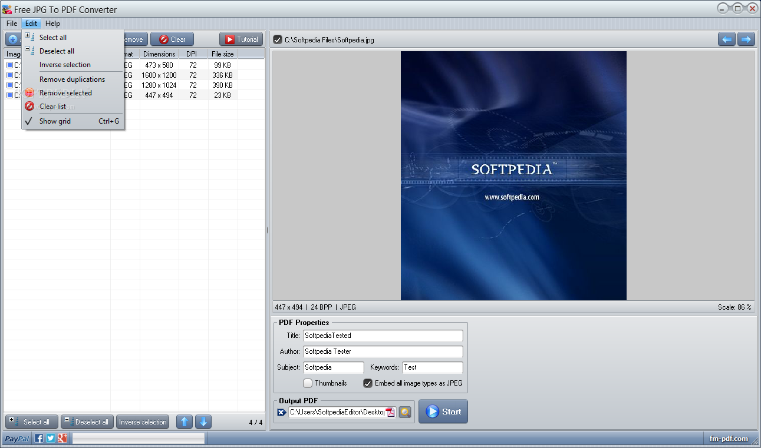Move selected image up with arrow
The width and height of the screenshot is (761, 448).
click(185, 422)
